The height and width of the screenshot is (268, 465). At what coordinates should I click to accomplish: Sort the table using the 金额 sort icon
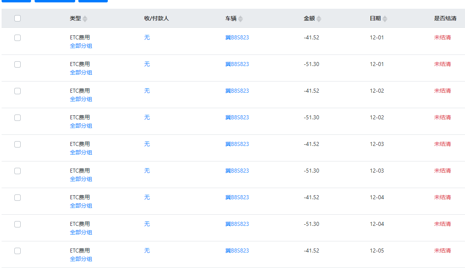coord(319,19)
